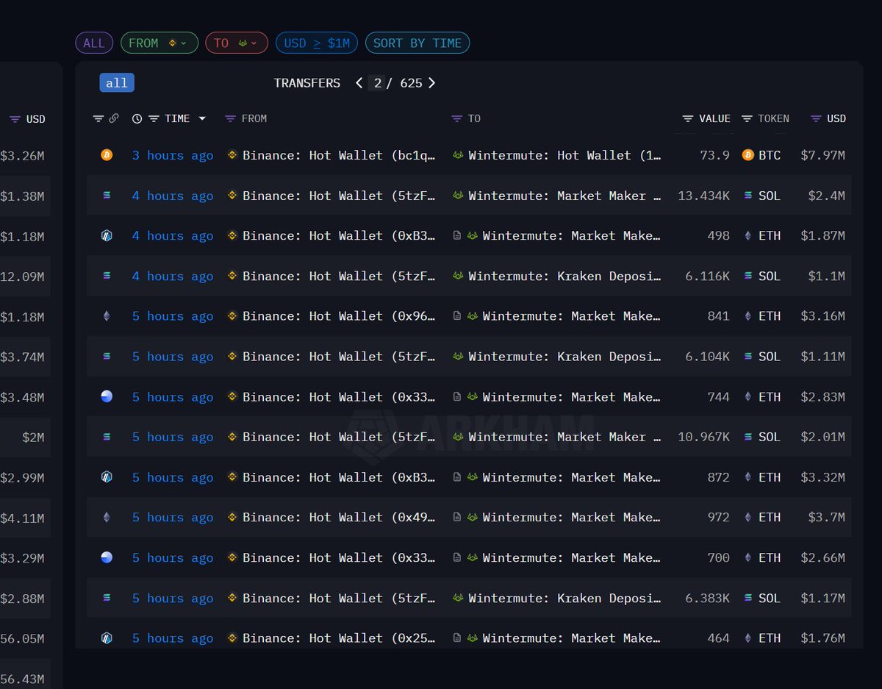Click the Binance logo in the 73.9 BTC row
The width and height of the screenshot is (882, 689).
(232, 155)
